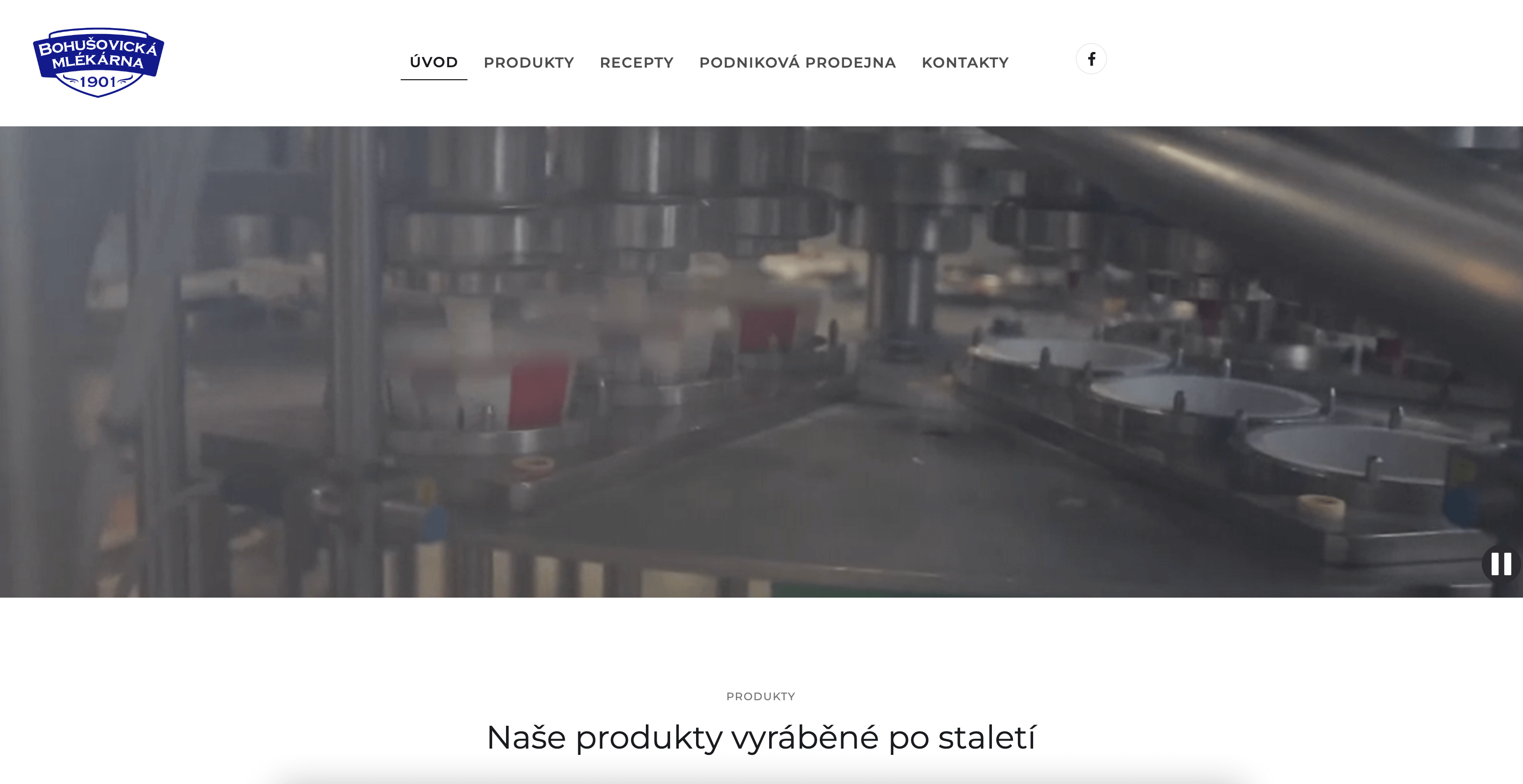
Task: Open PODNIKOVÁ PRODEJNA page
Action: (797, 62)
